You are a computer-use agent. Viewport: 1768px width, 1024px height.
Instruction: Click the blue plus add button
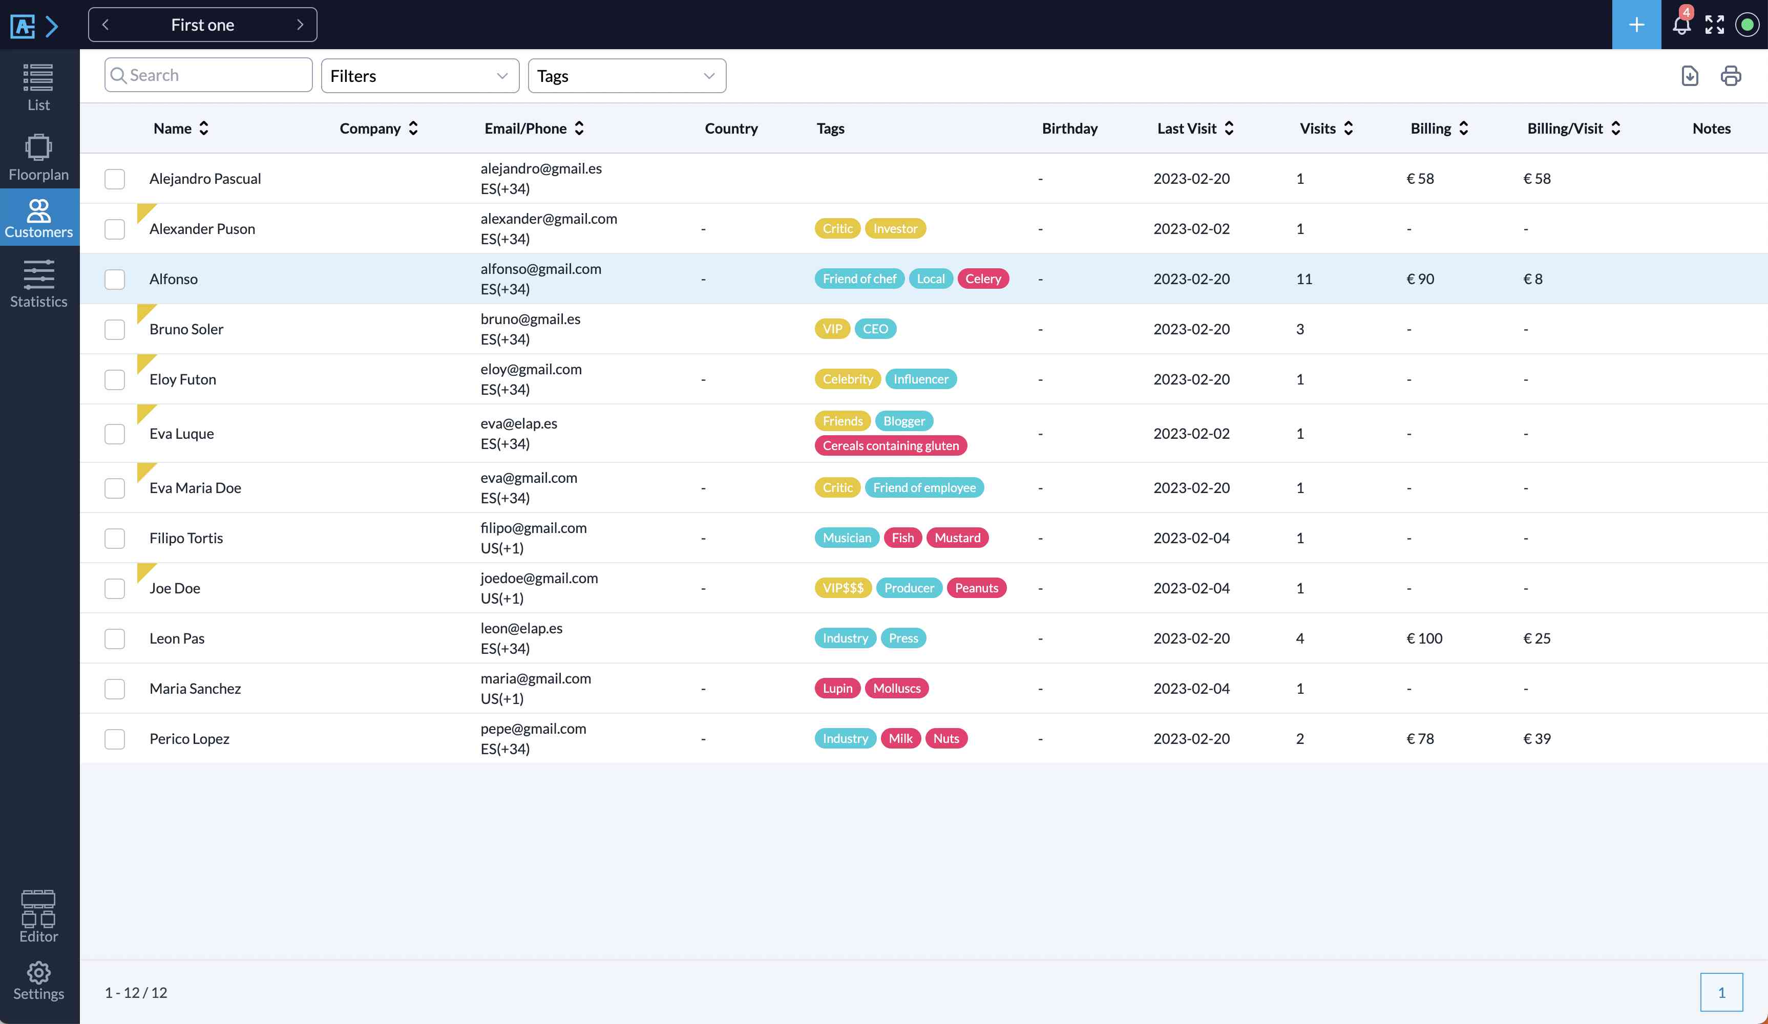1636,25
